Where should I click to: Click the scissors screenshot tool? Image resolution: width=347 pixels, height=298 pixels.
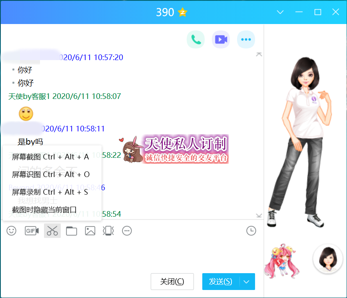[52, 231]
